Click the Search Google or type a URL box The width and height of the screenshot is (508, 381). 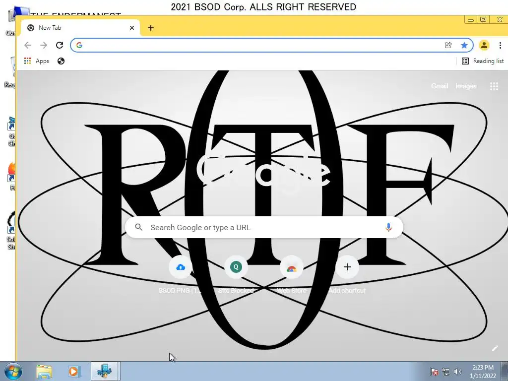[x=264, y=227]
